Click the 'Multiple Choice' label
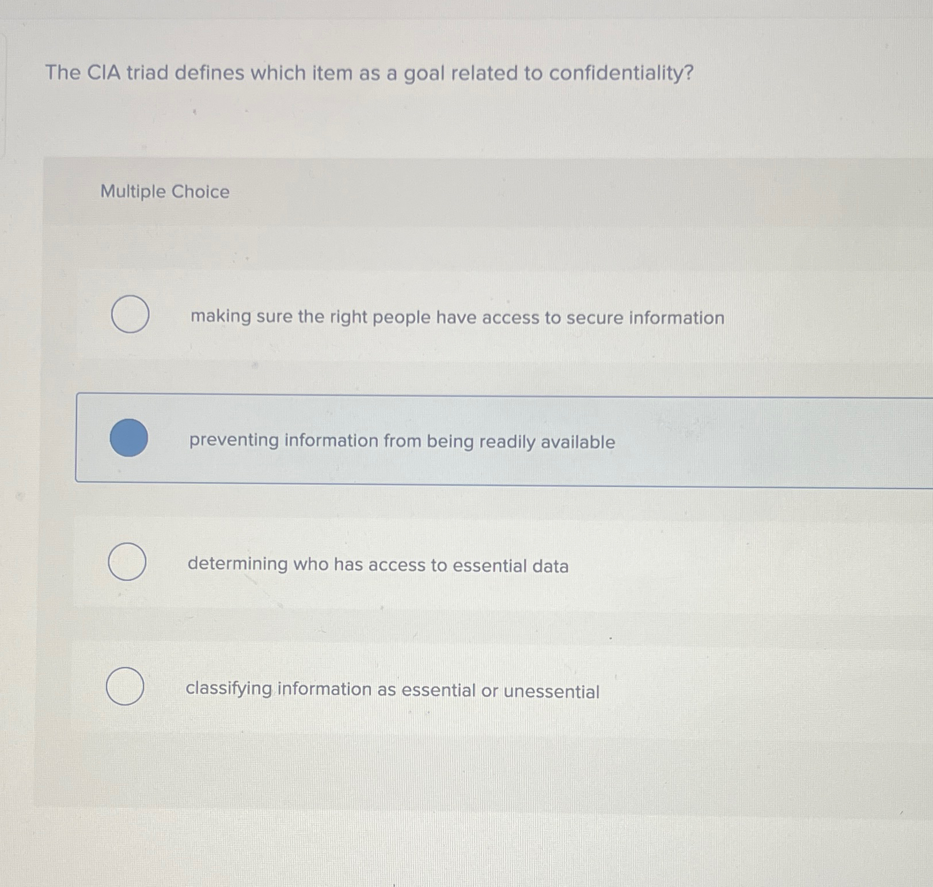Image resolution: width=933 pixels, height=887 pixels. pos(164,192)
